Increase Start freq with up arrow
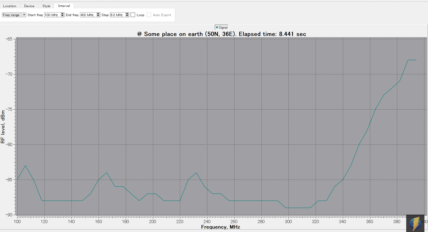The height and width of the screenshot is (232, 428). coord(62,14)
